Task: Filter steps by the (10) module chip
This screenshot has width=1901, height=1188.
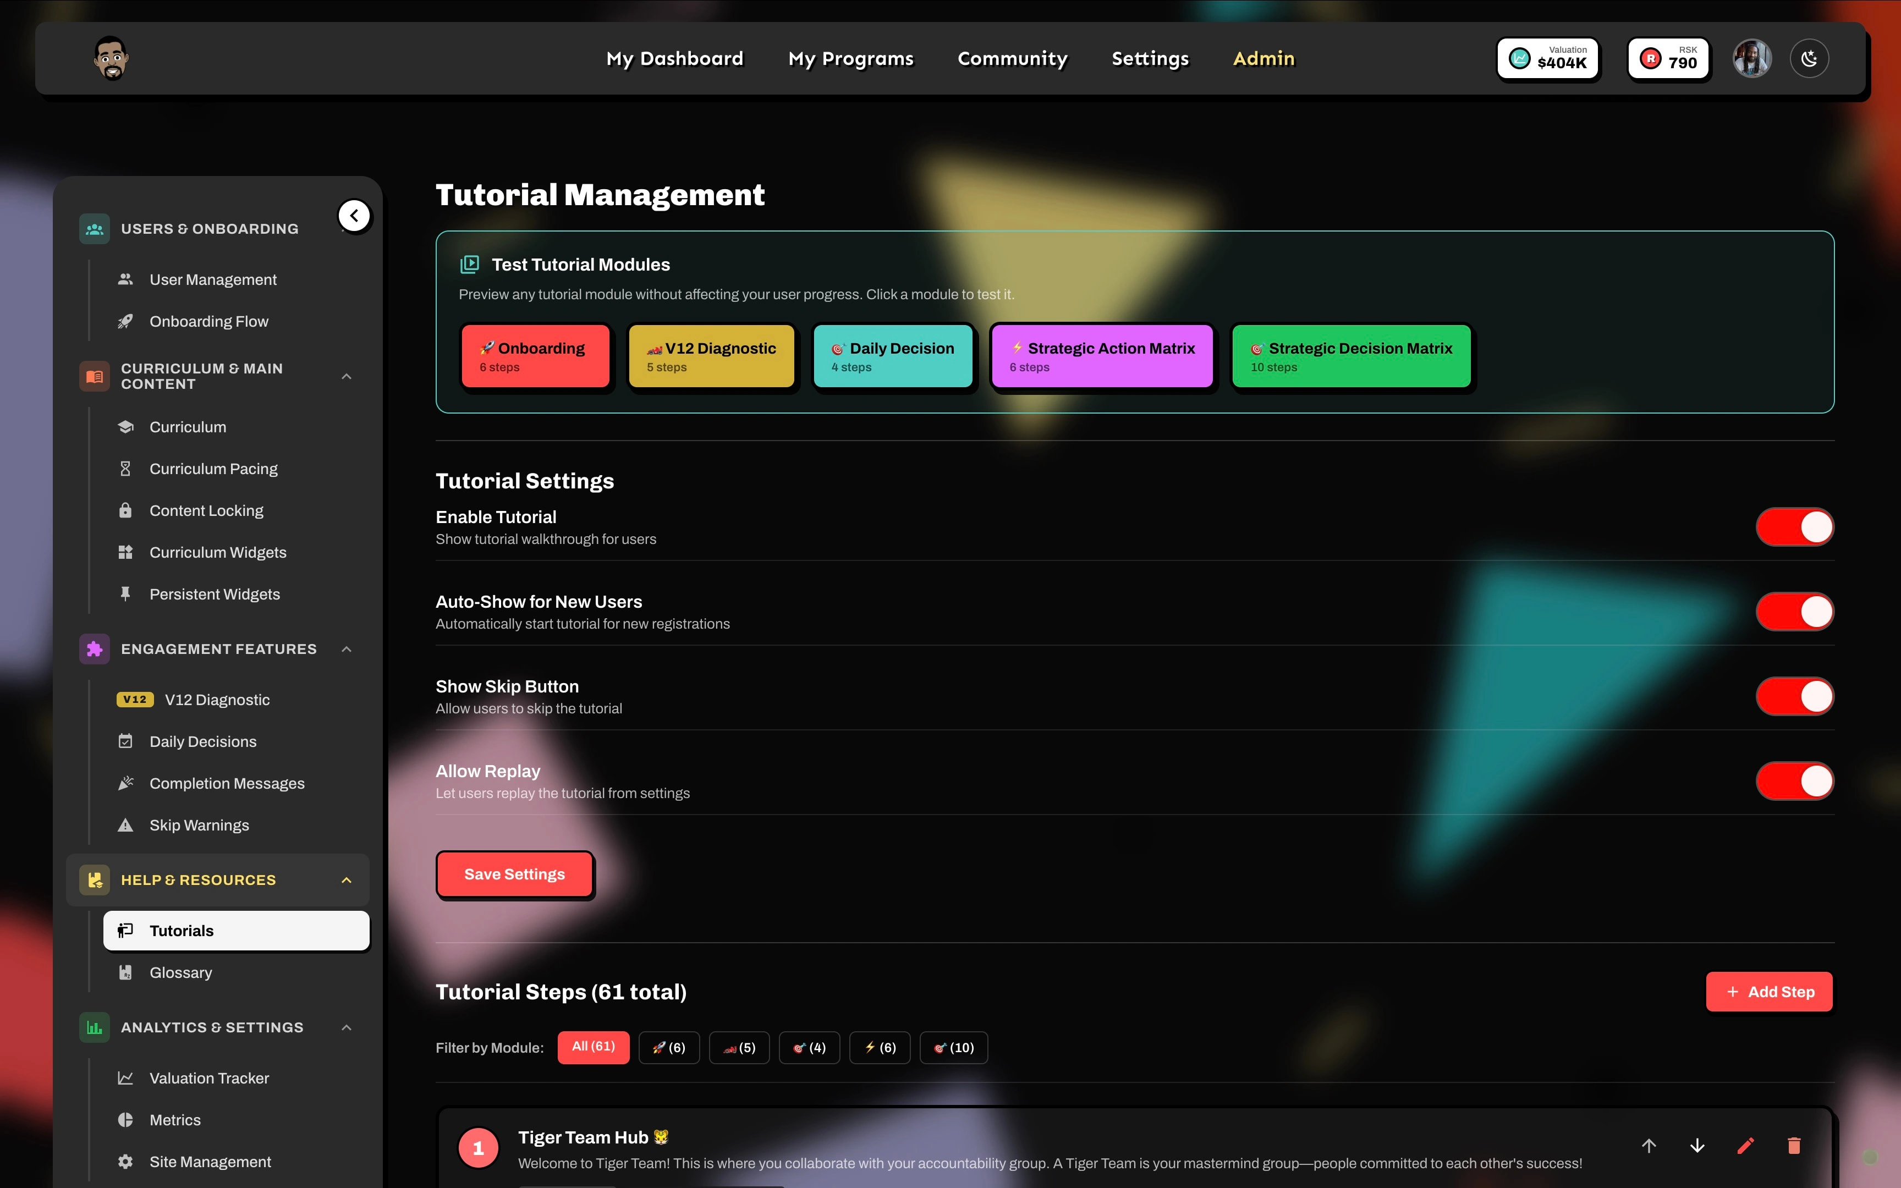Action: pos(954,1047)
